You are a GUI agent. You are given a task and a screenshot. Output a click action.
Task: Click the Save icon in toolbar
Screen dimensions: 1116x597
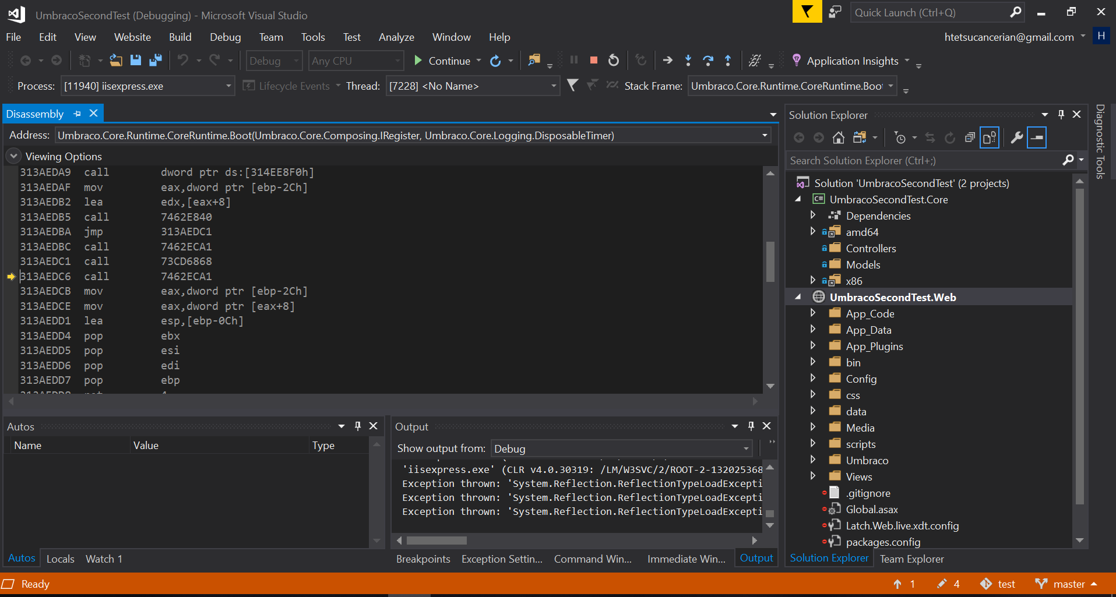coord(136,61)
